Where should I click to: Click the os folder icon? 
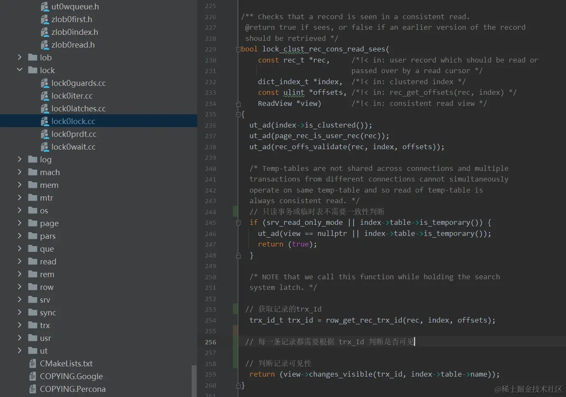pos(33,210)
